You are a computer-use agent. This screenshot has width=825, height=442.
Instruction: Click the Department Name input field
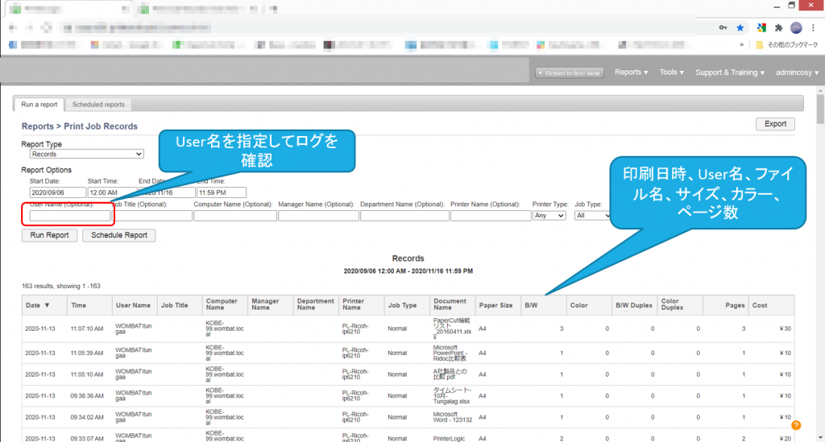(404, 216)
